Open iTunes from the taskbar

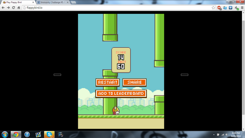(x=27, y=135)
